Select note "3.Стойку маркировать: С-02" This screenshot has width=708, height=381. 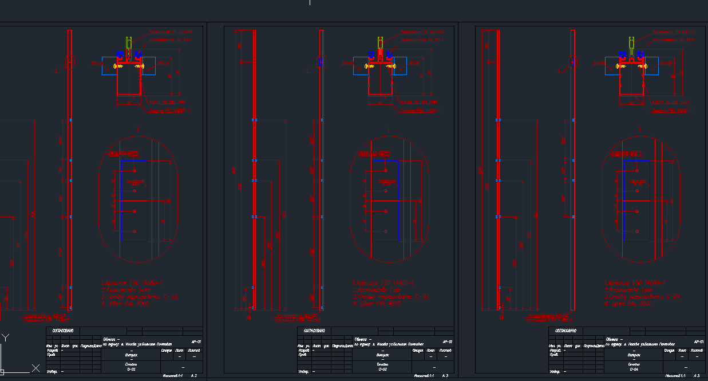pos(139,297)
